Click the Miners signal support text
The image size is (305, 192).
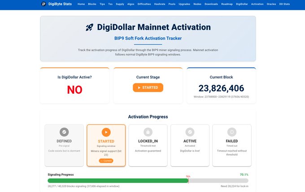pyautogui.click(x=106, y=153)
